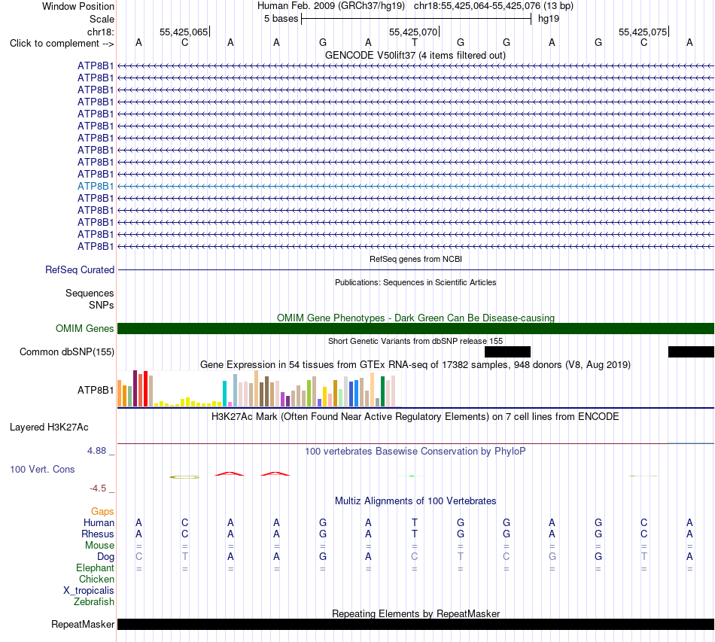Click the Layered H3K27Ac track label
Viewport: 715px width, 642px height.
point(49,427)
